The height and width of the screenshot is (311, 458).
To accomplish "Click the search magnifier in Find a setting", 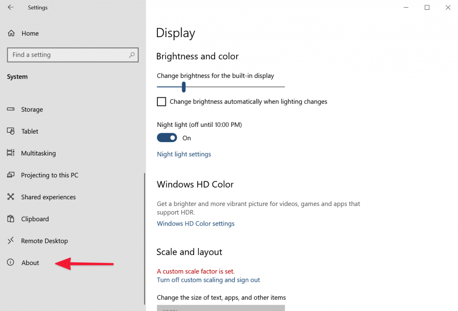I will [x=132, y=55].
